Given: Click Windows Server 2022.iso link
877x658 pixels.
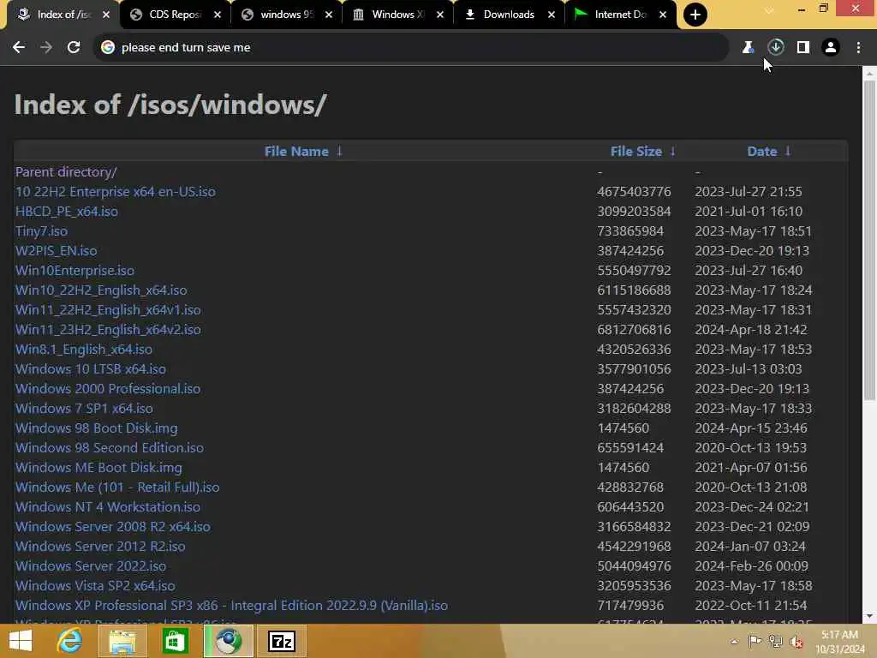Looking at the screenshot, I should [91, 565].
